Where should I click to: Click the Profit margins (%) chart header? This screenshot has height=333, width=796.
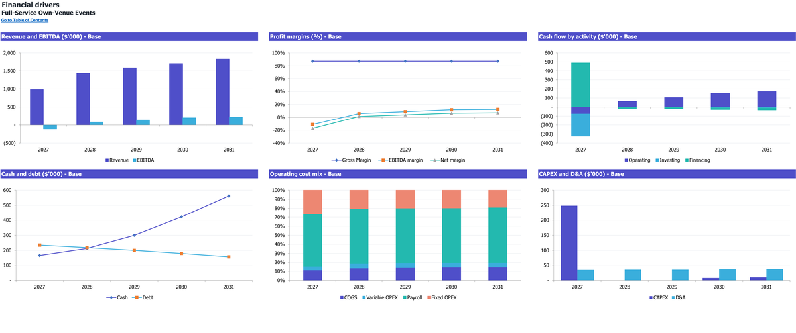[x=398, y=36]
